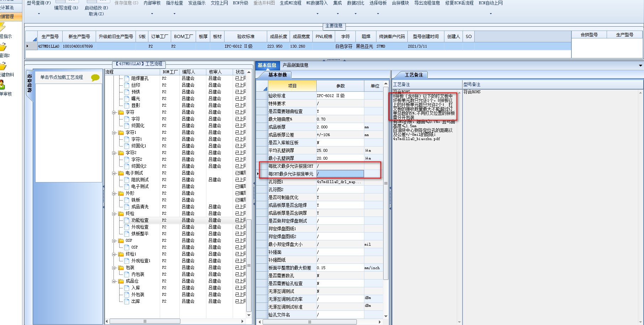Click the 电子测试 folder icon
The image size is (644, 325).
(x=121, y=173)
